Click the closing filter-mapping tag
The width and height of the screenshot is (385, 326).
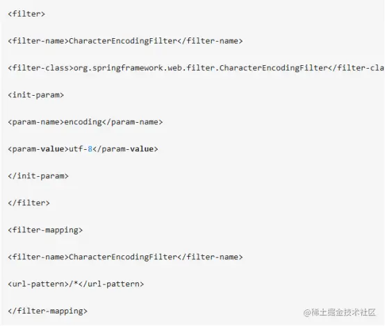48,311
